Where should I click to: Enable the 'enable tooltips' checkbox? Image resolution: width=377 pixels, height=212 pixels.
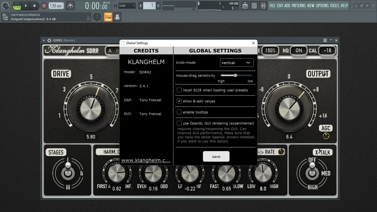point(179,112)
